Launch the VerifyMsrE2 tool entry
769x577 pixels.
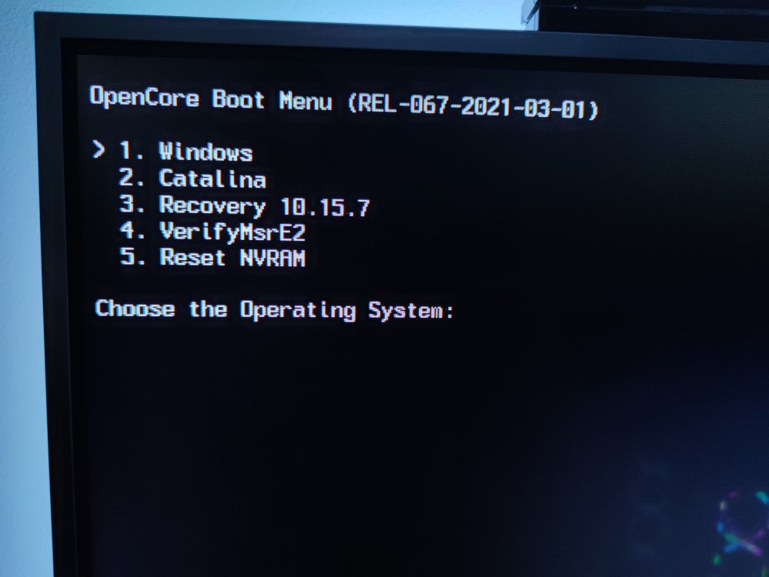click(212, 232)
